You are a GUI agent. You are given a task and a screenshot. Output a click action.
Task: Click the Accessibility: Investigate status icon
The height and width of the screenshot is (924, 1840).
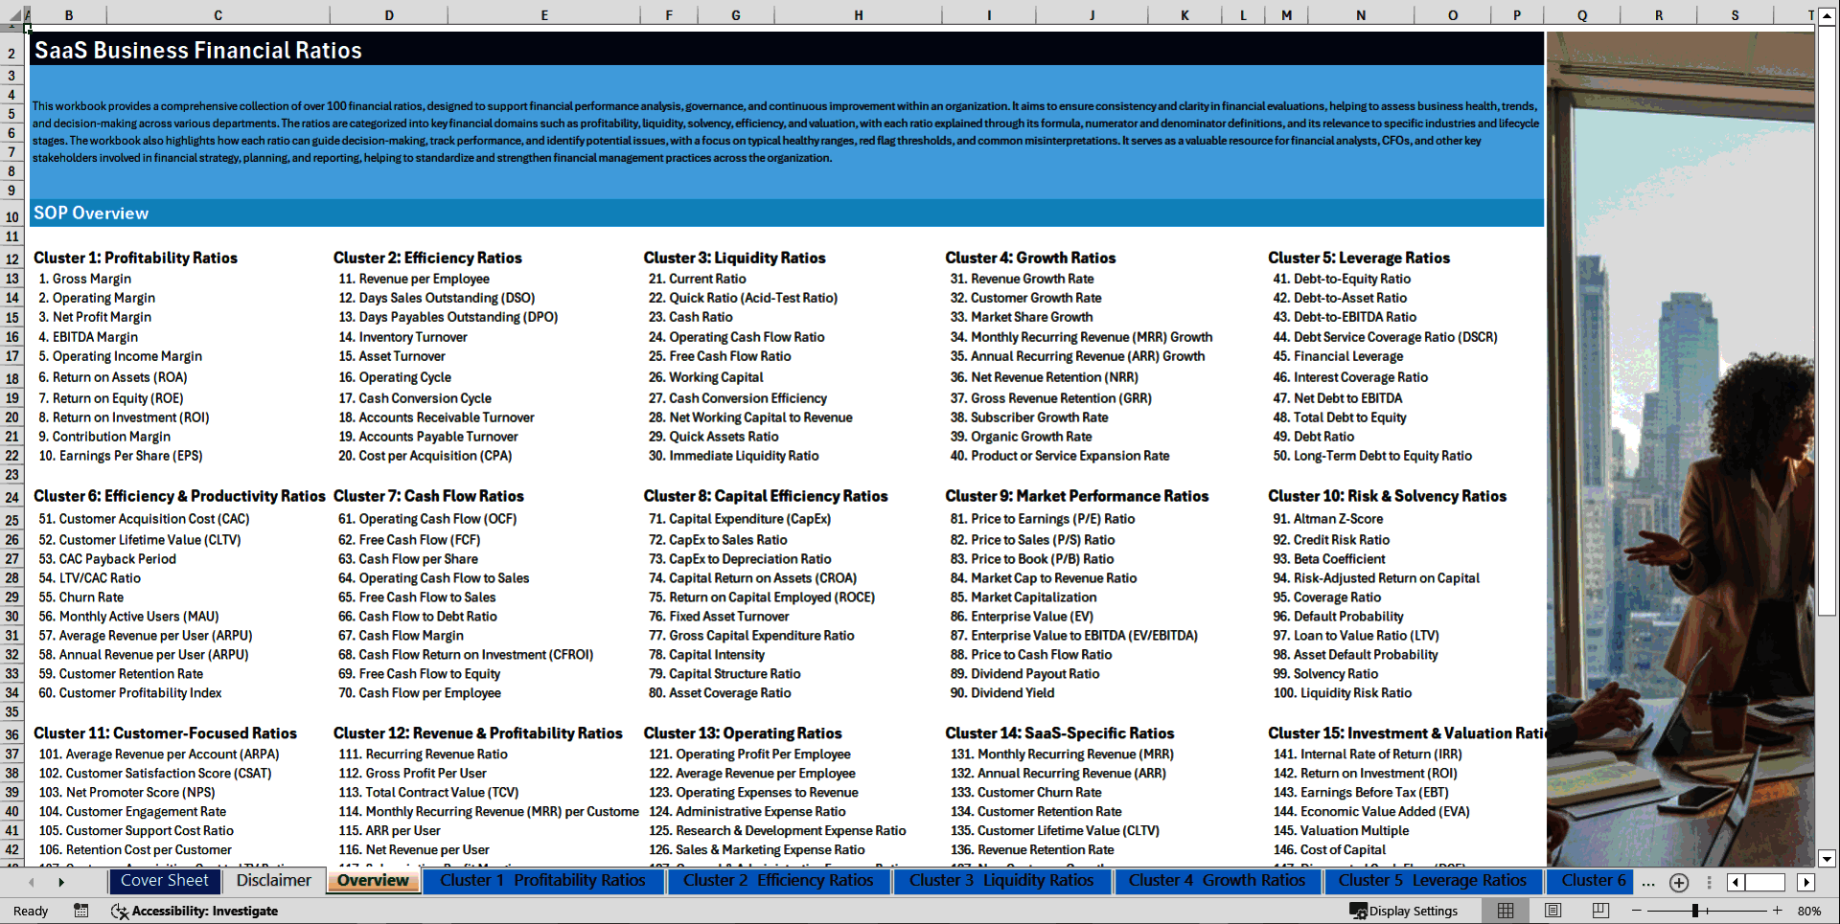(x=196, y=911)
